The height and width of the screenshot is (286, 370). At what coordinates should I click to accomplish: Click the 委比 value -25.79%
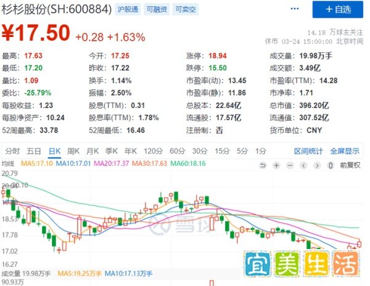click(38, 93)
